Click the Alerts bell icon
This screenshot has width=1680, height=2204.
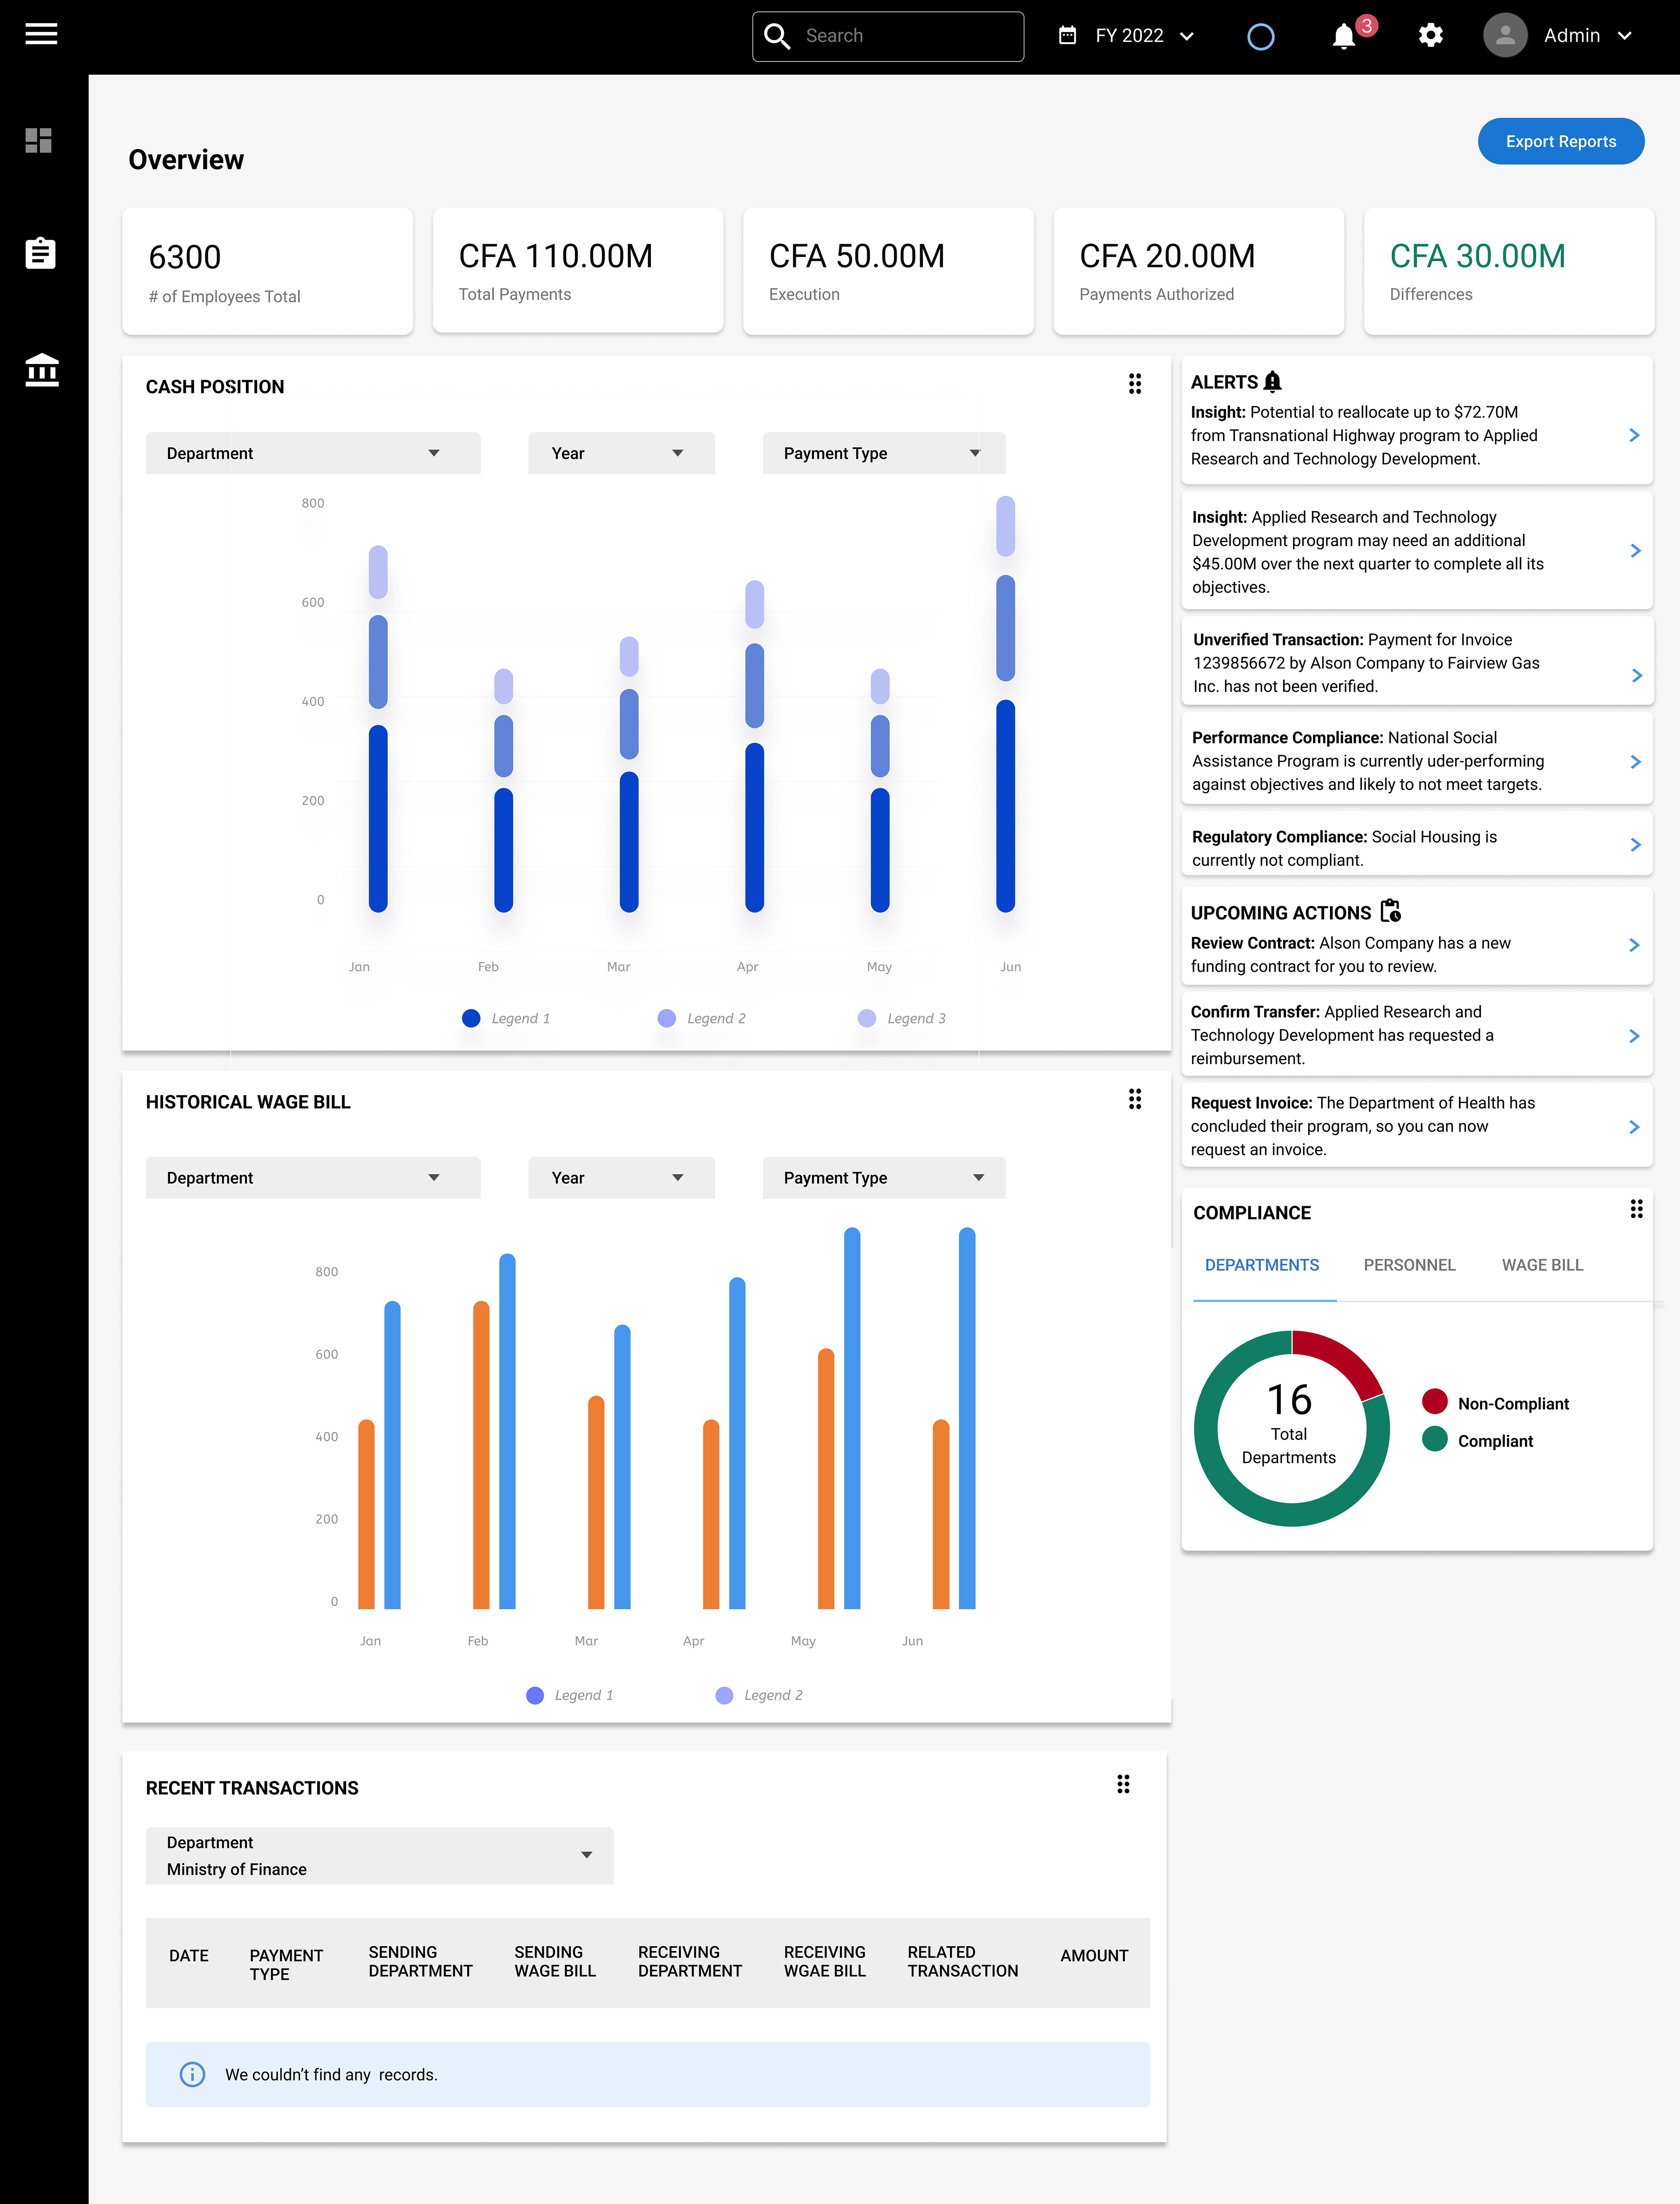pyautogui.click(x=1272, y=382)
